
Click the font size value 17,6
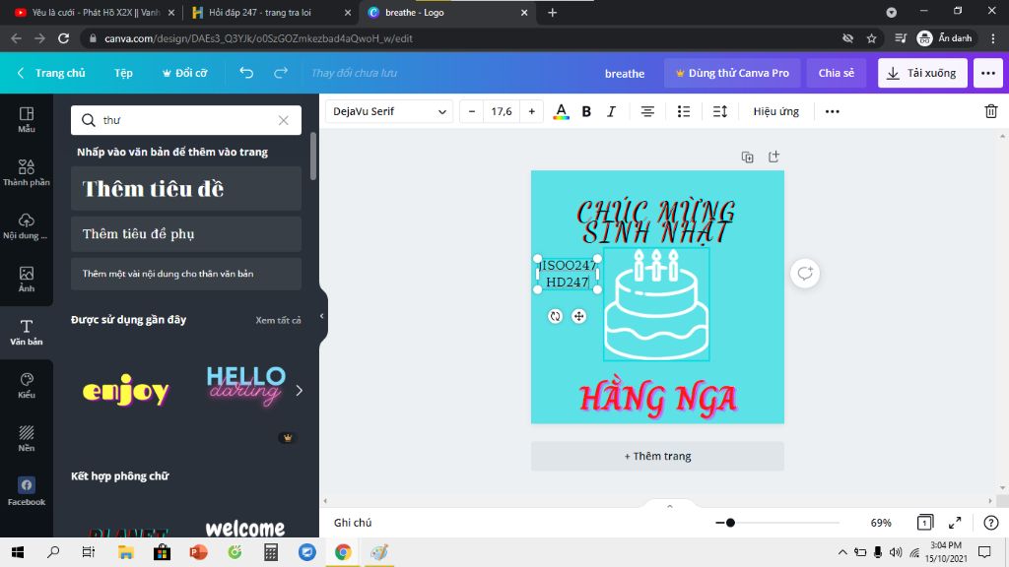502,111
